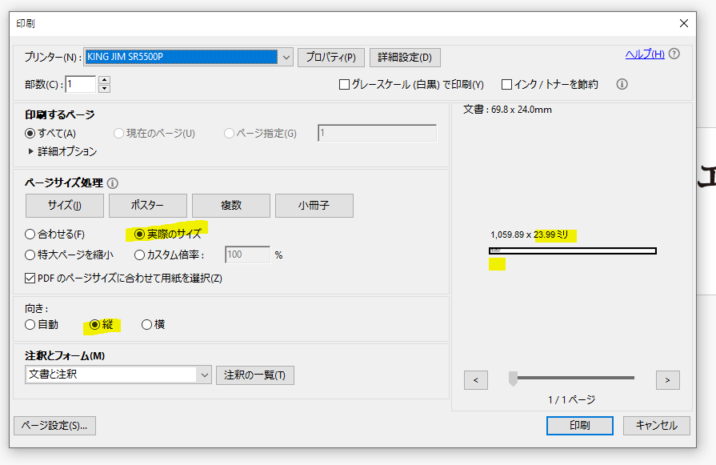Select the ポスター page sizing tab
This screenshot has height=465, width=716.
(148, 206)
